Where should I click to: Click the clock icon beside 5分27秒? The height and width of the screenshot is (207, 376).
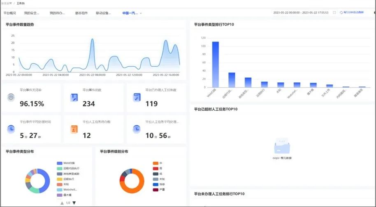click(11, 129)
